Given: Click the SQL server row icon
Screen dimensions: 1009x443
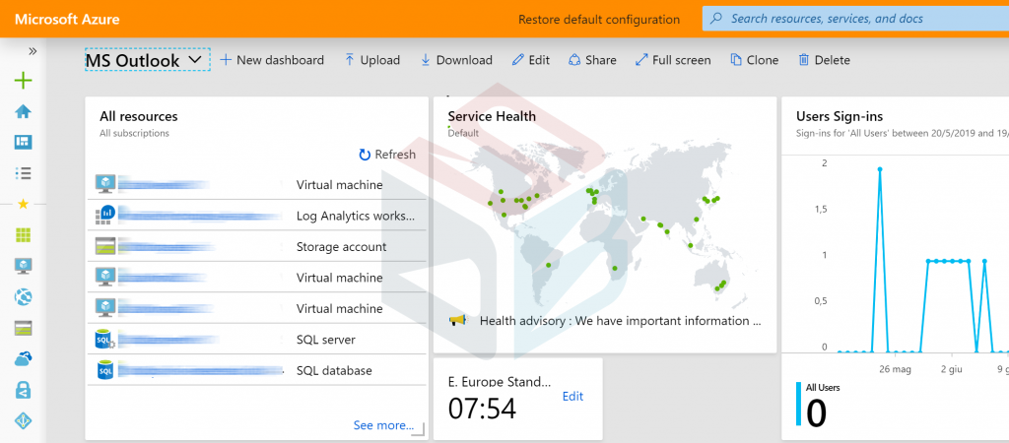Looking at the screenshot, I should coord(104,340).
